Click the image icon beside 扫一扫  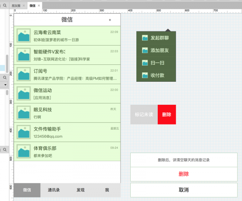[x=145, y=63]
